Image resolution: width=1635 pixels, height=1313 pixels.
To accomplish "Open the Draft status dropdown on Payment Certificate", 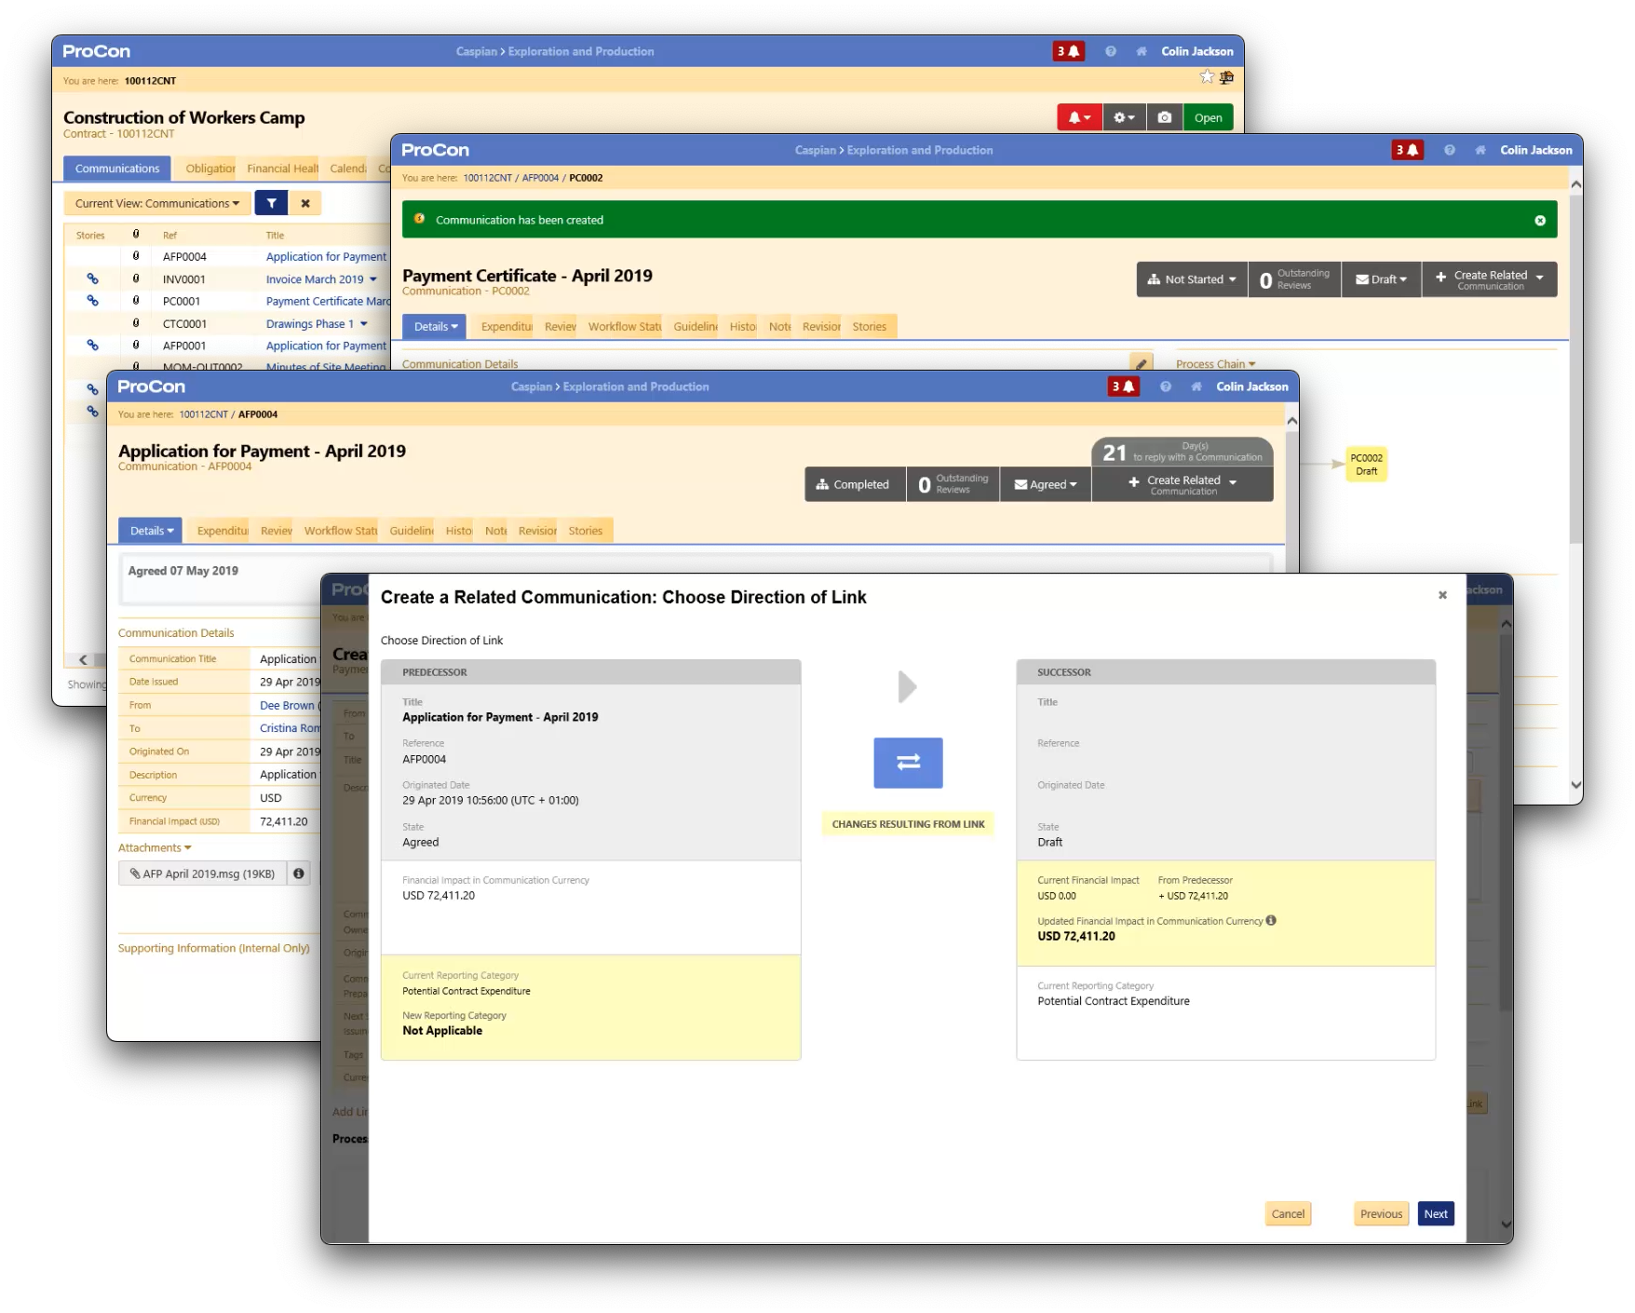I will [x=1382, y=278].
